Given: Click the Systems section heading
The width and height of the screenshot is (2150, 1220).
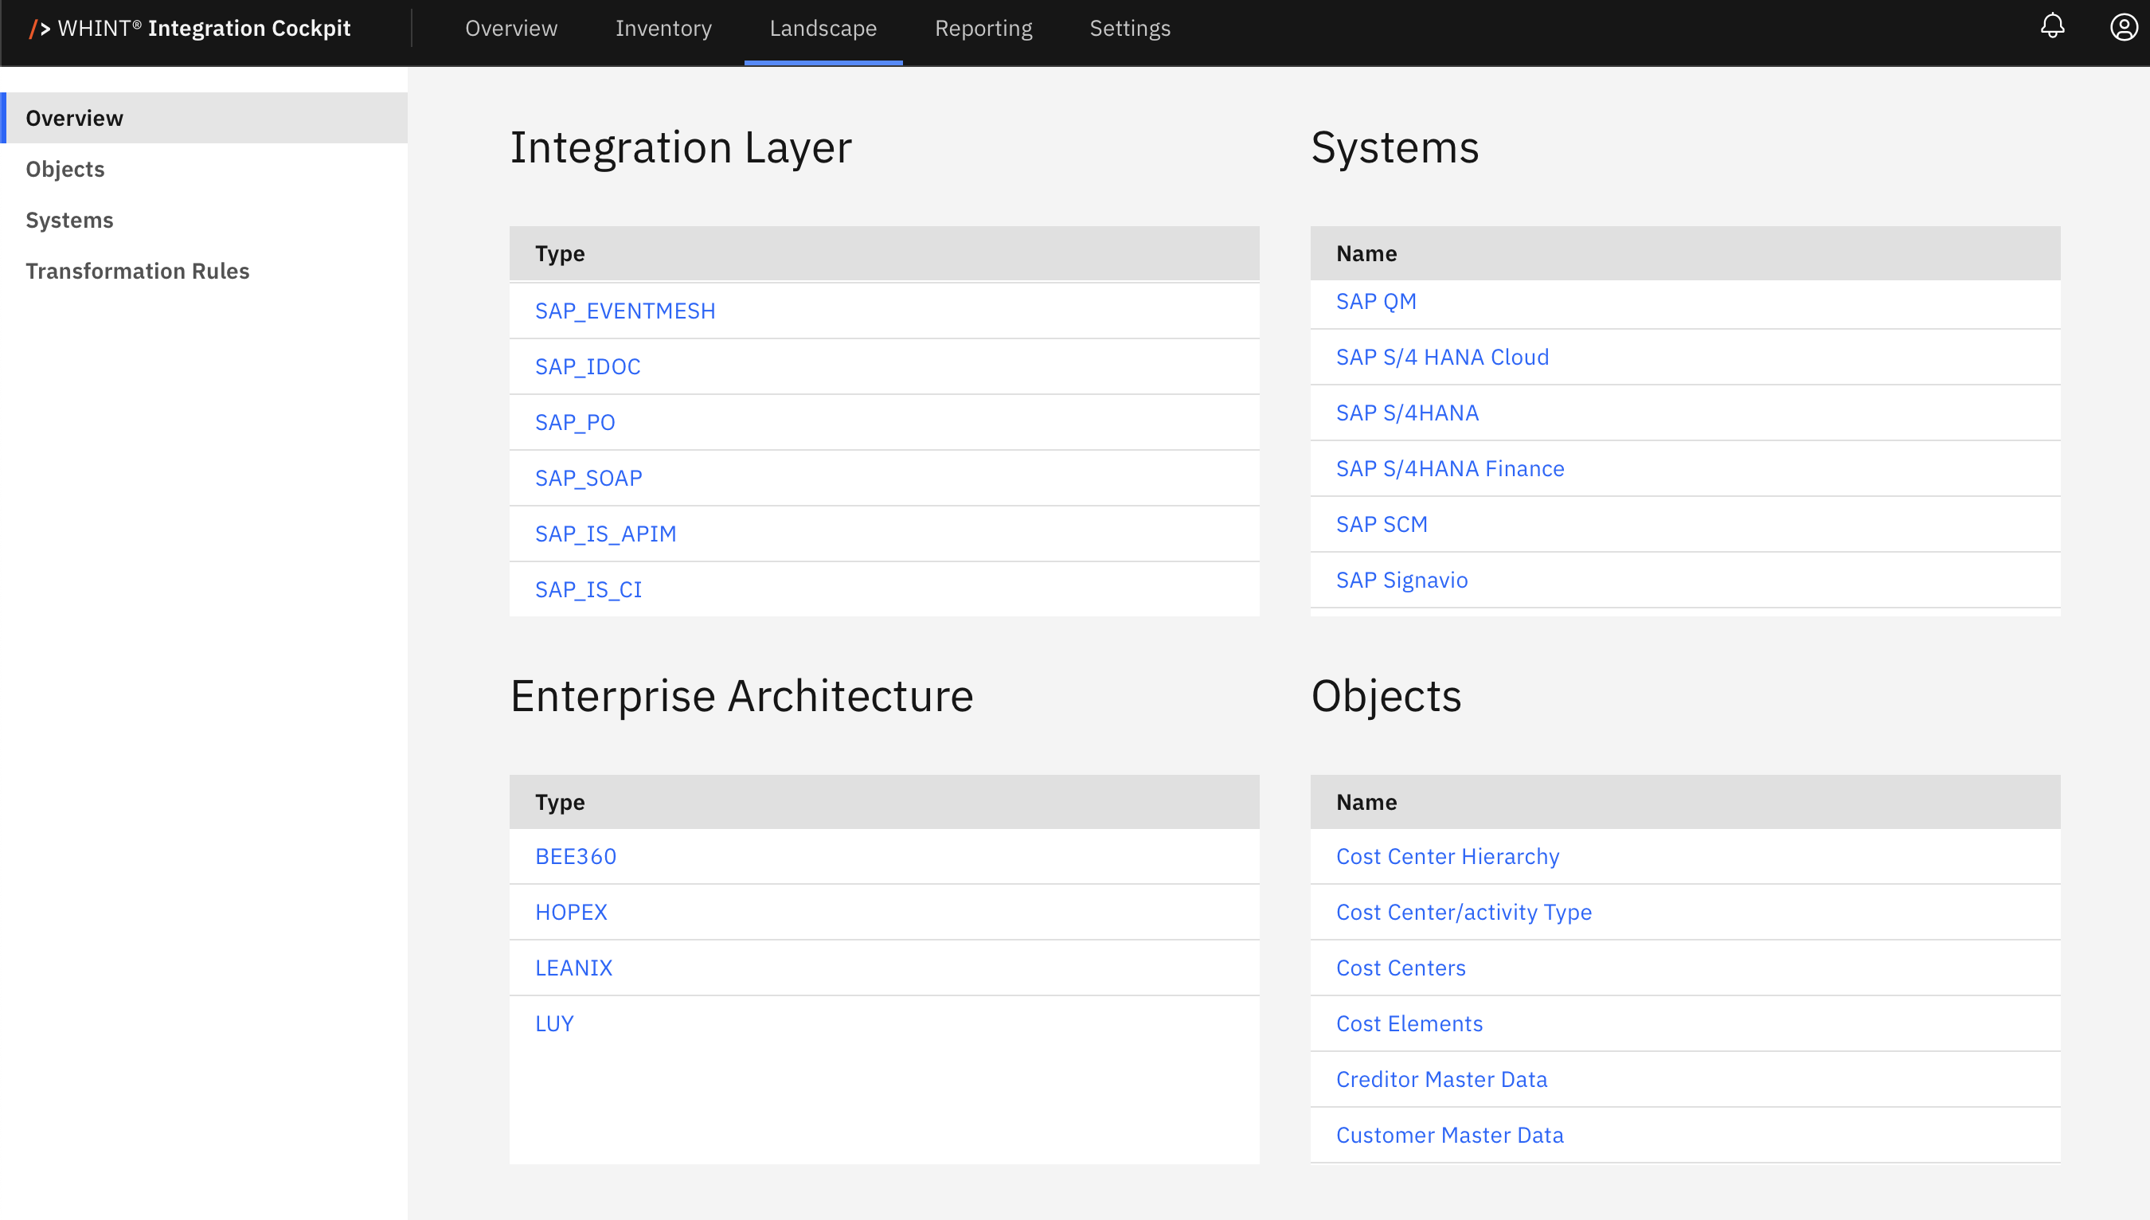Looking at the screenshot, I should 1394,147.
